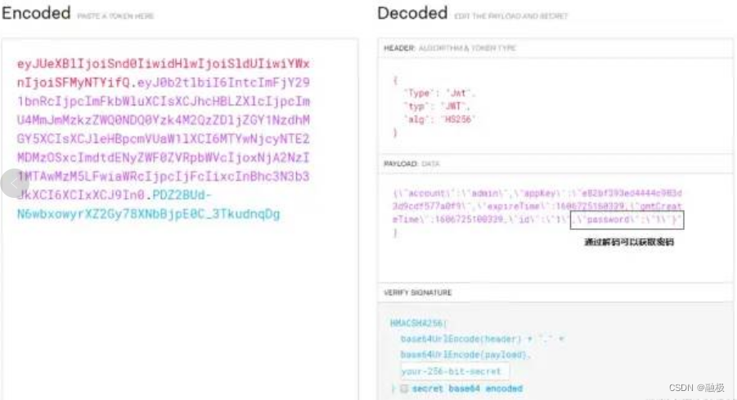The width and height of the screenshot is (737, 400).
Task: Click the Encoded heading
Action: coord(36,13)
